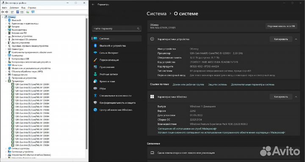Collapse the Характеристики устройства section chevron
305x162 pixels.
(x=296, y=39)
